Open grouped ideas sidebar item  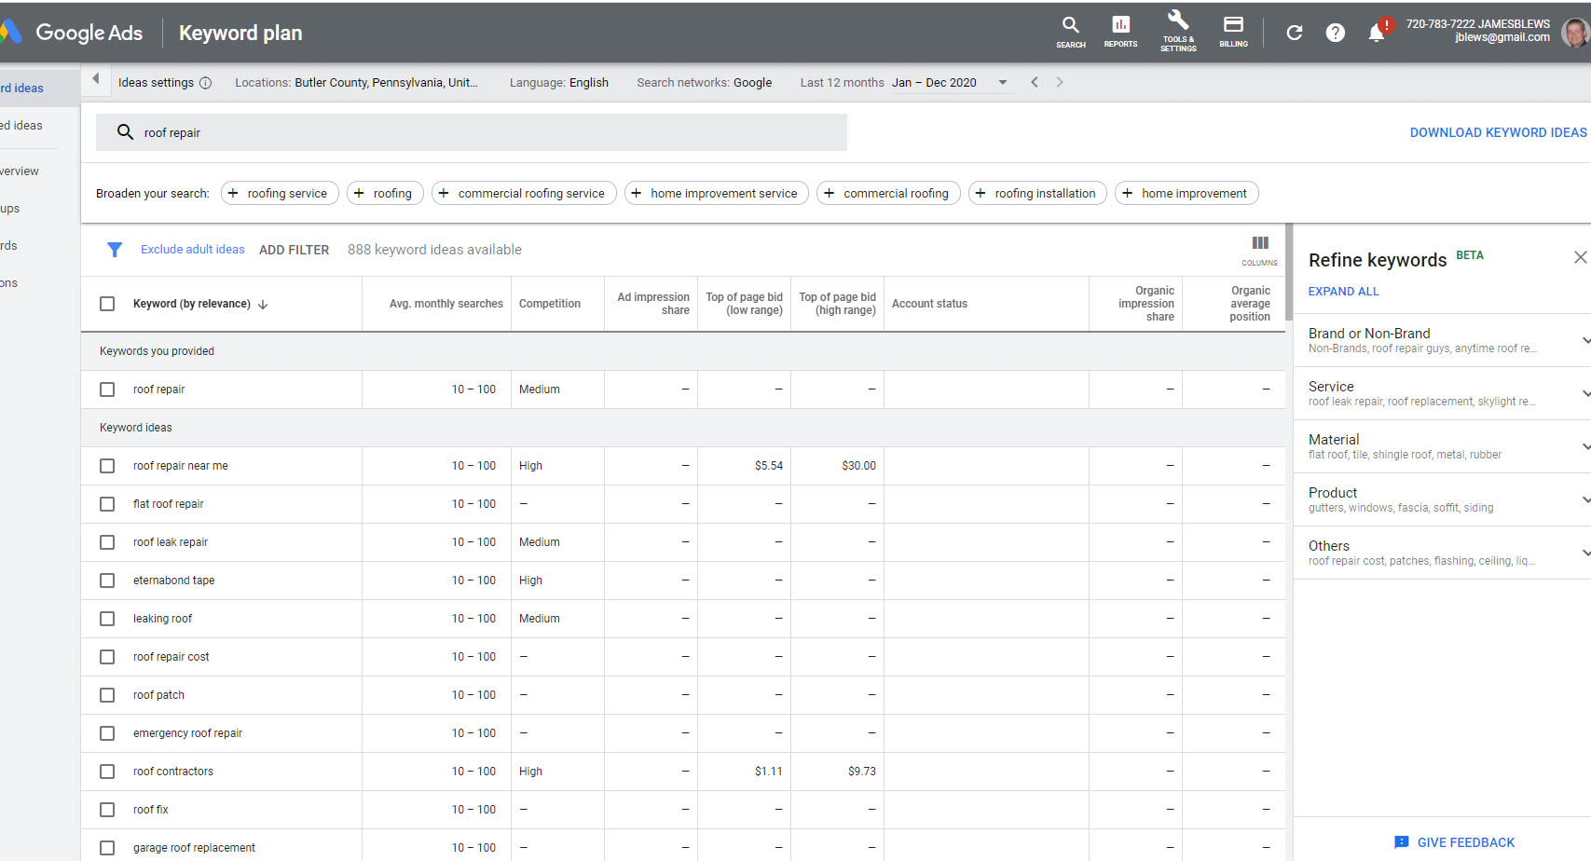(x=21, y=126)
